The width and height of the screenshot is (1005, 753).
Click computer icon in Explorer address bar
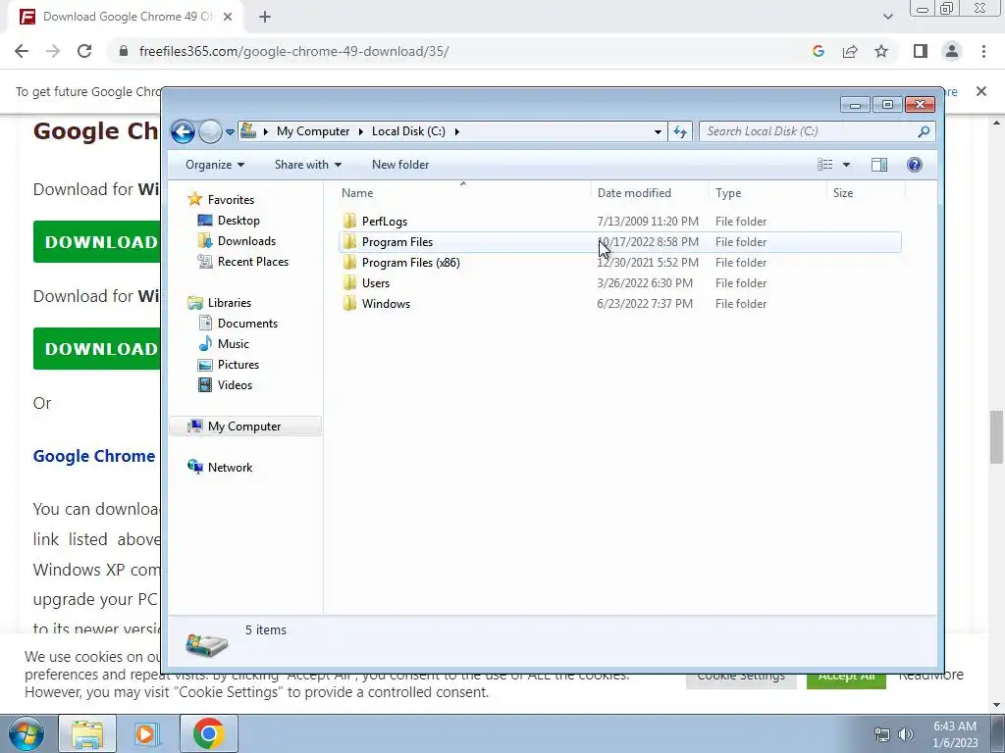(248, 131)
